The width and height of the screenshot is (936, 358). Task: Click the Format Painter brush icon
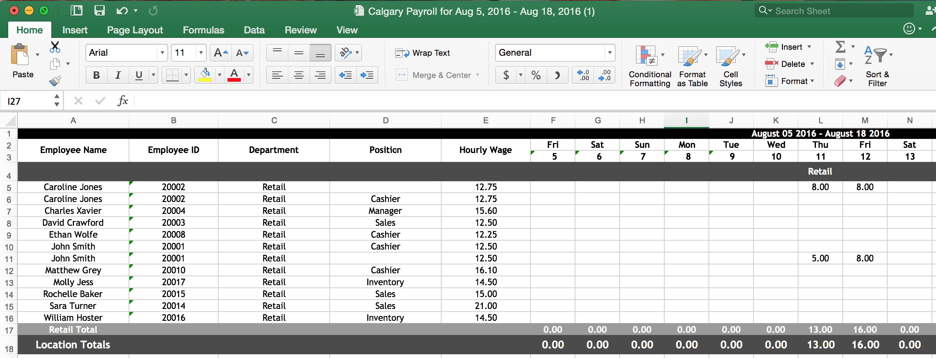pyautogui.click(x=55, y=81)
